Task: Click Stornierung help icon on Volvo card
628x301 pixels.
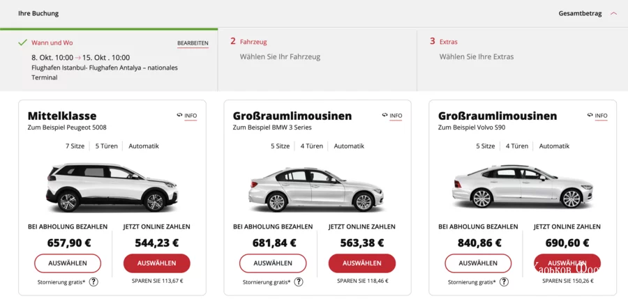Action: [504, 281]
